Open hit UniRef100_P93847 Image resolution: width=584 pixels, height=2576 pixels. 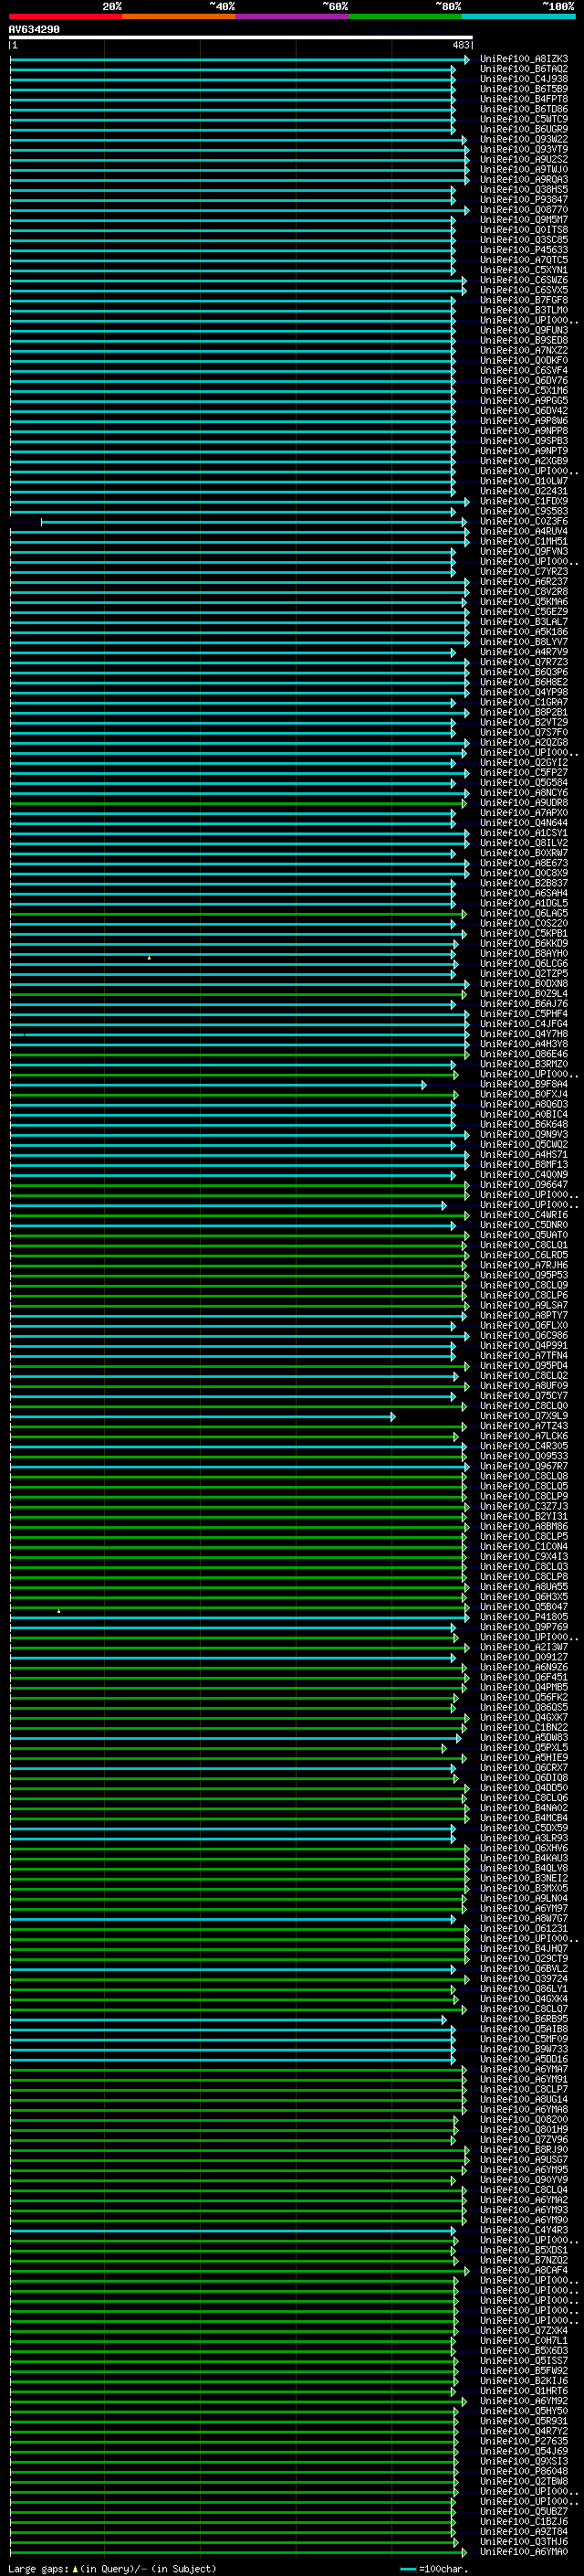click(524, 200)
